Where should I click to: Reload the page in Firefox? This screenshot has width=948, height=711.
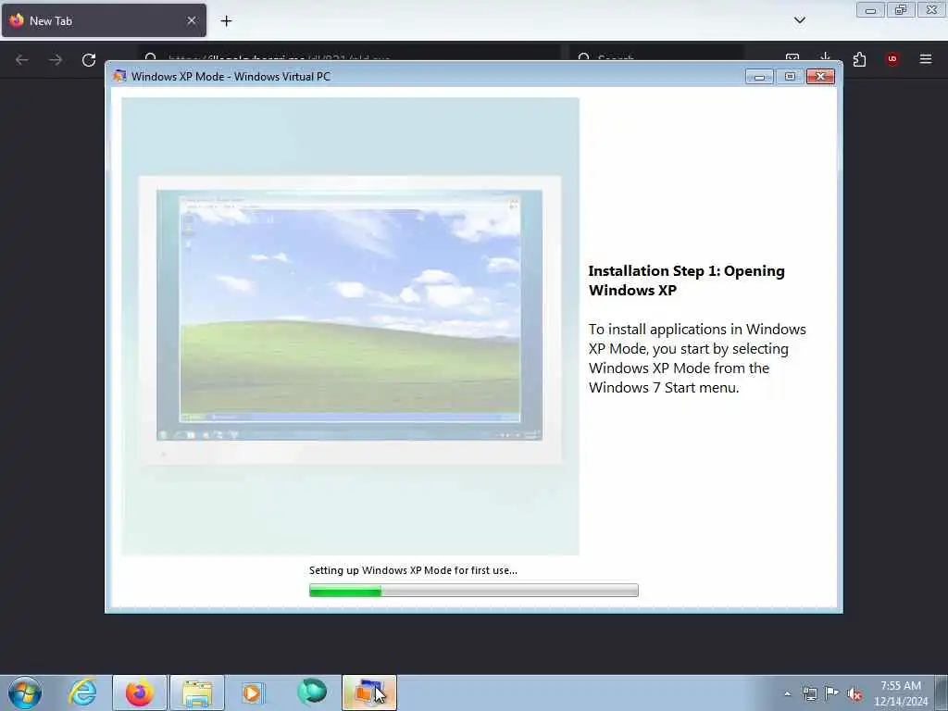(x=89, y=59)
